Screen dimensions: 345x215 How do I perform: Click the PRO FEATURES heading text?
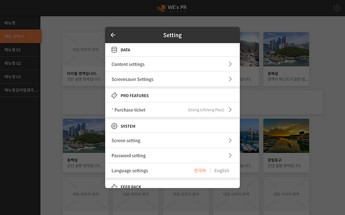click(135, 96)
